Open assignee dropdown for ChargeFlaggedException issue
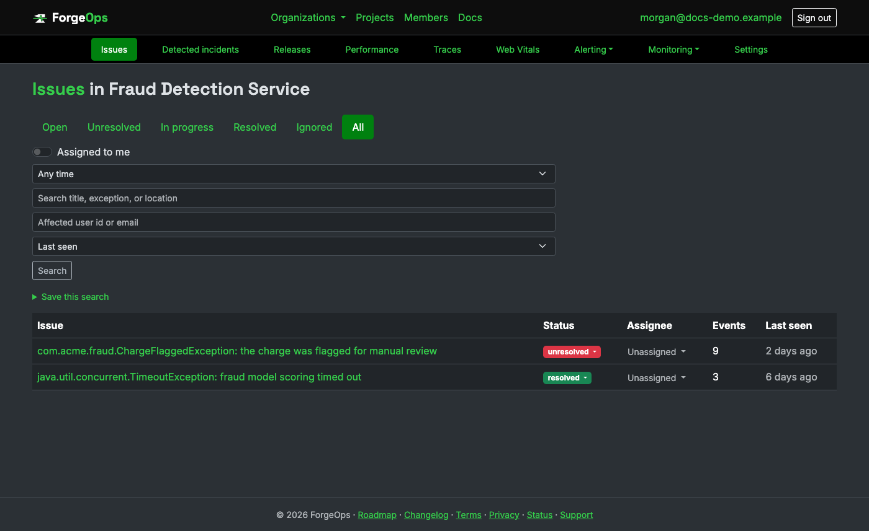Screen dimensions: 869x531 point(657,352)
